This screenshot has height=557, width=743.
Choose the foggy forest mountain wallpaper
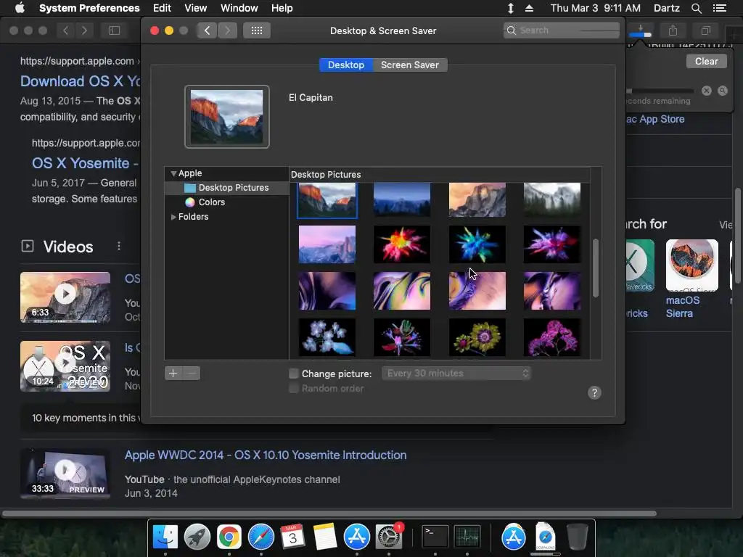(x=552, y=200)
